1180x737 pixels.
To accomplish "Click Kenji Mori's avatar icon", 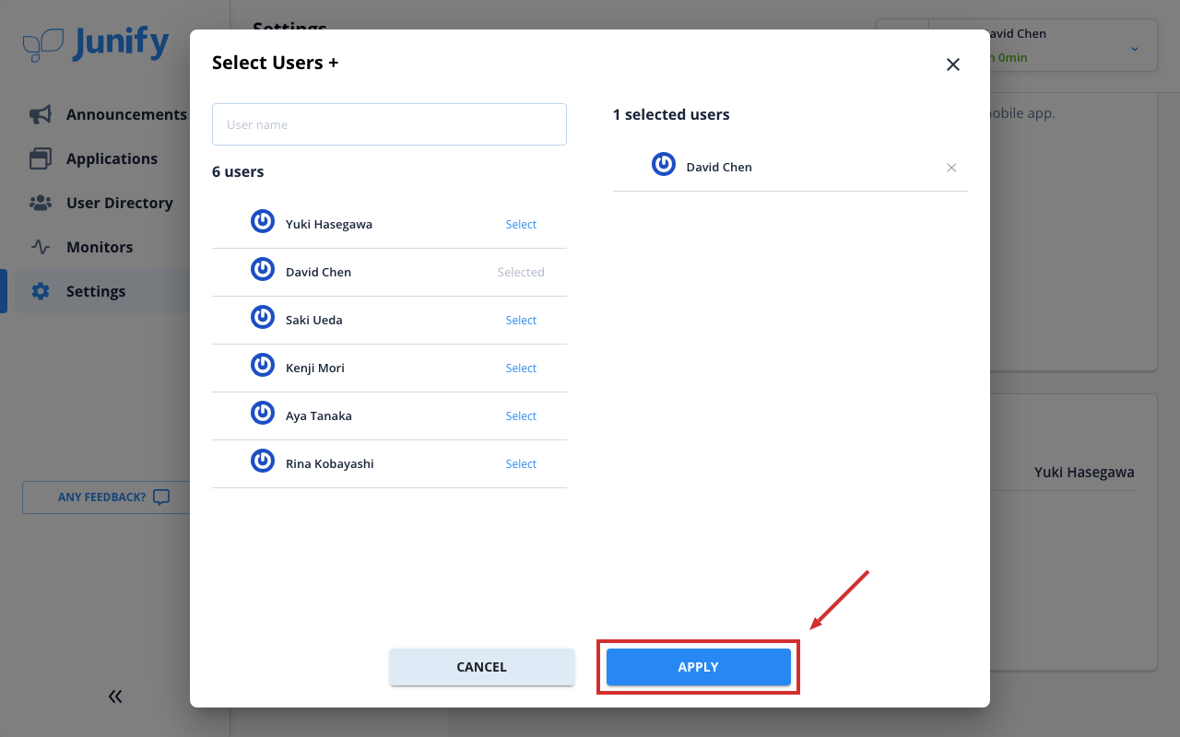I will [263, 365].
